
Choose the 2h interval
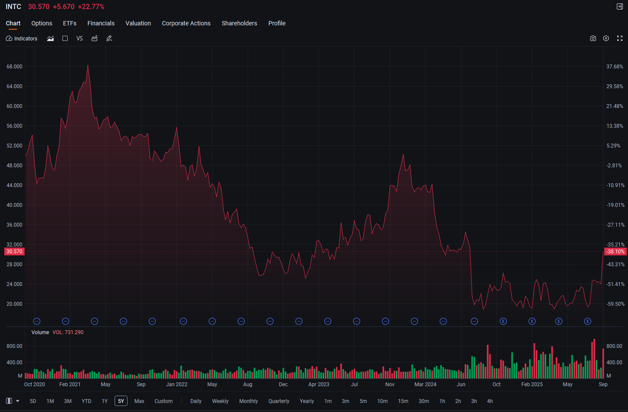(458, 401)
